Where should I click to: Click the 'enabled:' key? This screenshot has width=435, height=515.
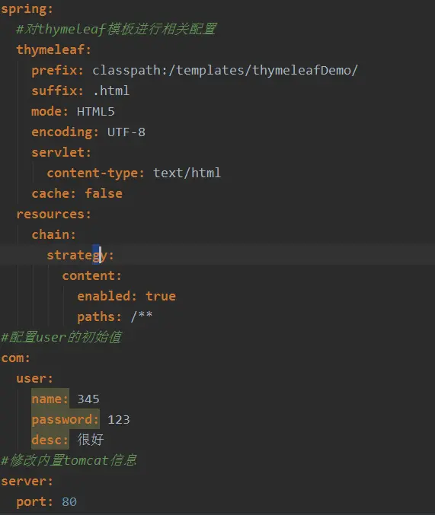[x=107, y=297]
